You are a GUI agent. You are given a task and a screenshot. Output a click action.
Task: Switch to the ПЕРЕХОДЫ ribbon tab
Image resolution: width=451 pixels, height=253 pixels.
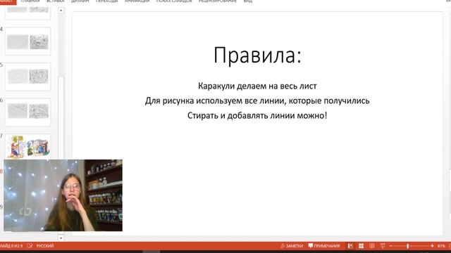pyautogui.click(x=106, y=1)
